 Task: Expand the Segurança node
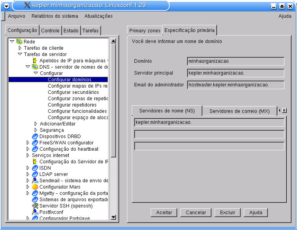(x=36, y=130)
